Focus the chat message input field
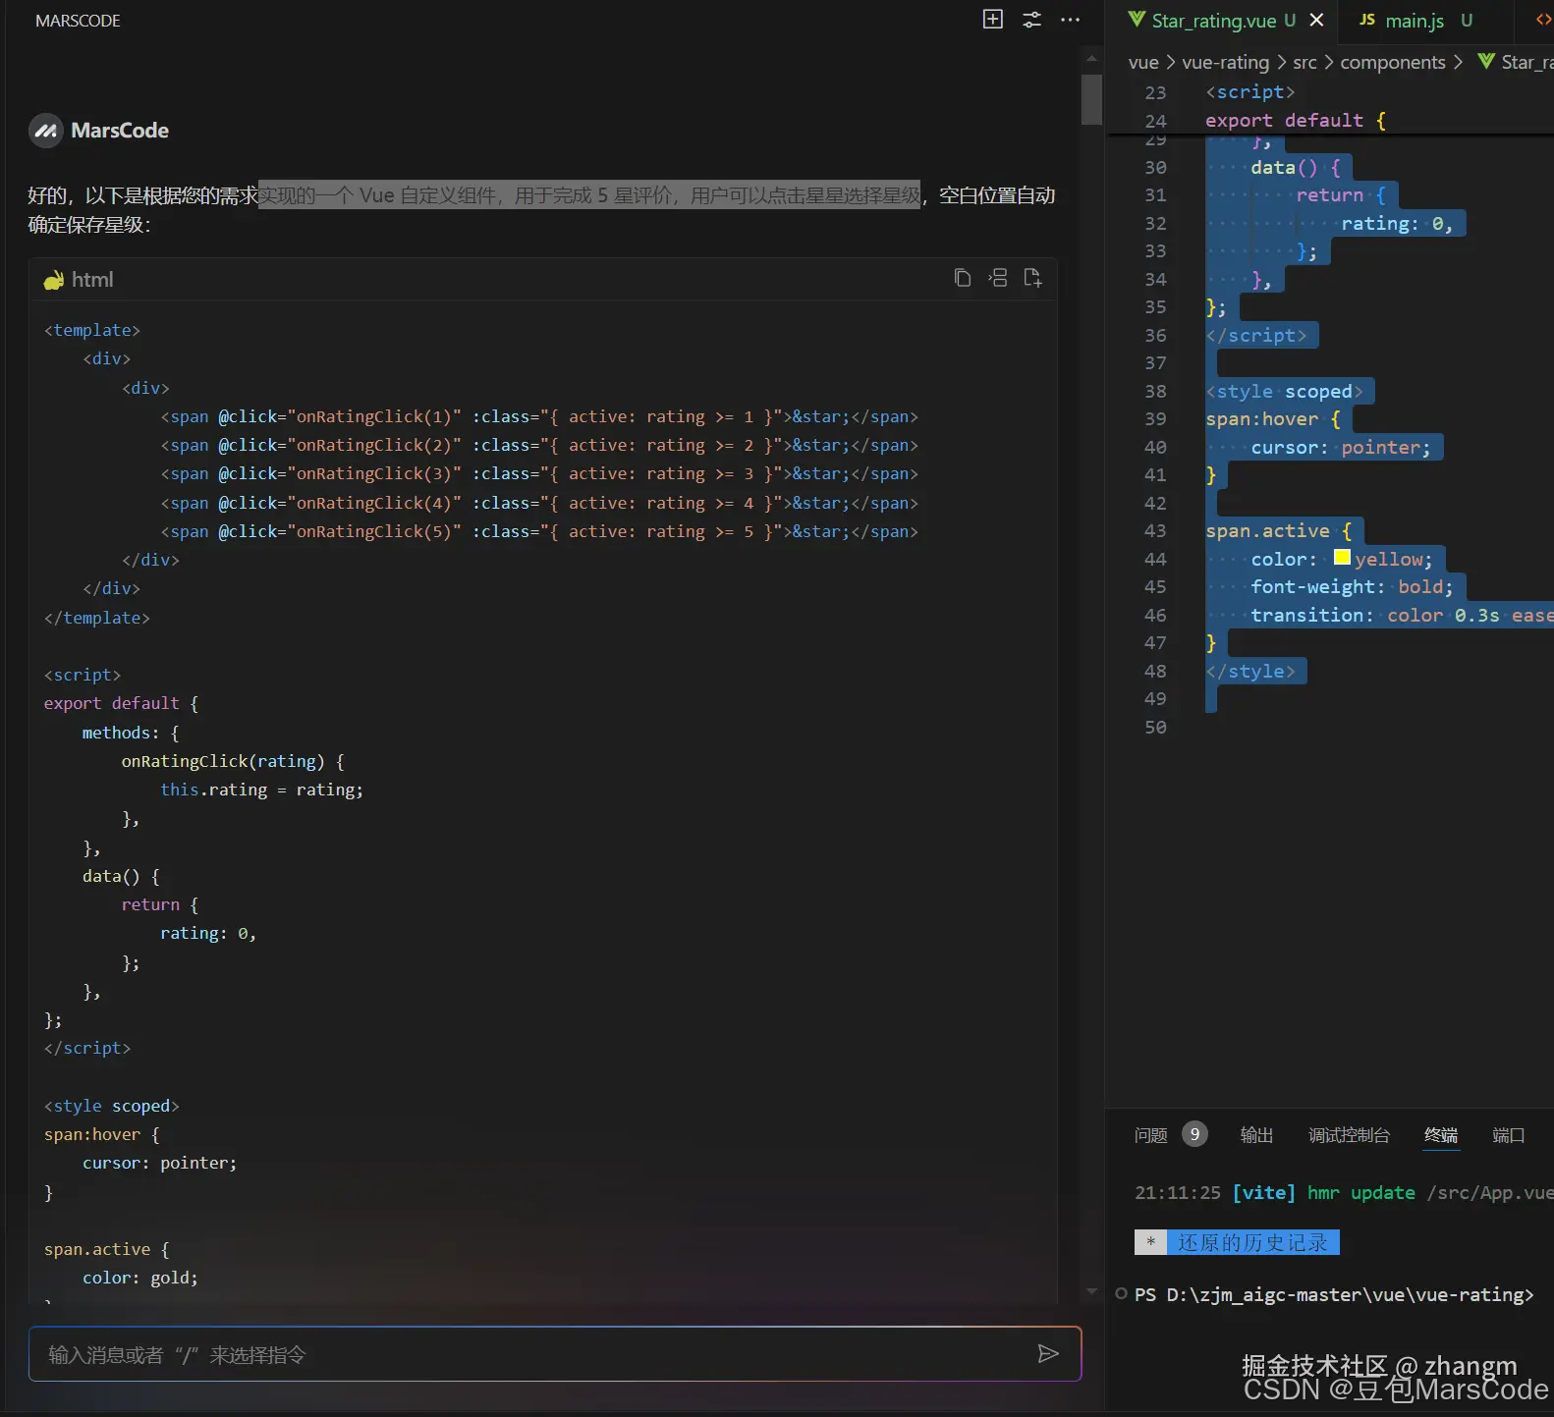 pyautogui.click(x=555, y=1354)
